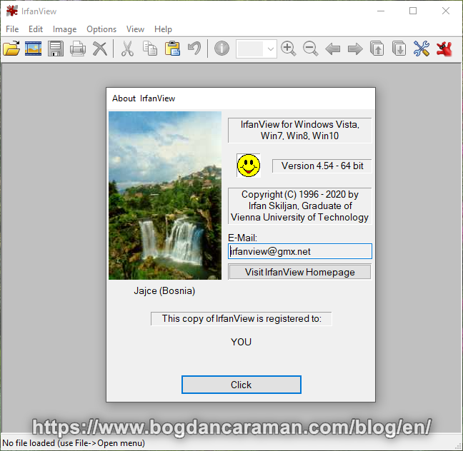Open the Help menu
Viewport: 463px width, 451px height.
click(163, 29)
